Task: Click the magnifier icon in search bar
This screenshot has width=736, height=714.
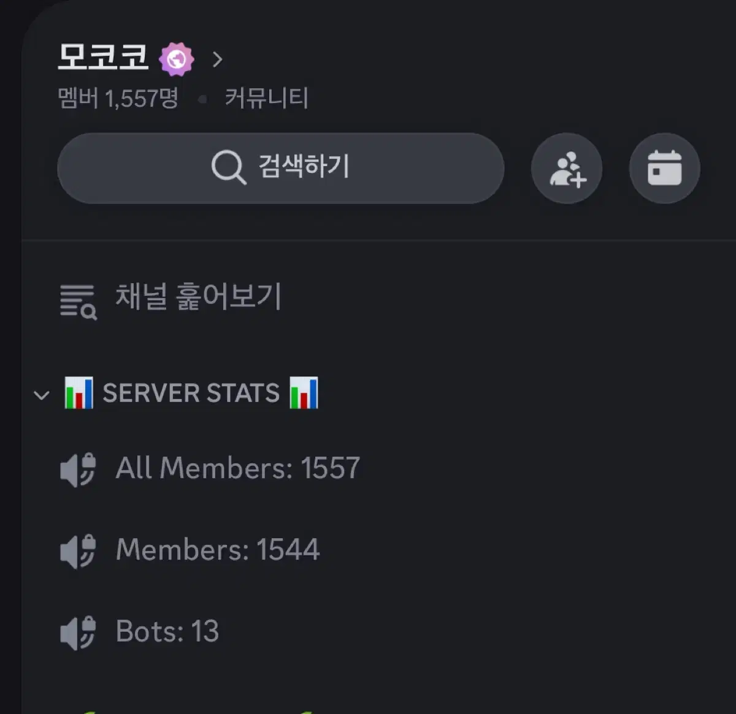Action: coord(228,167)
